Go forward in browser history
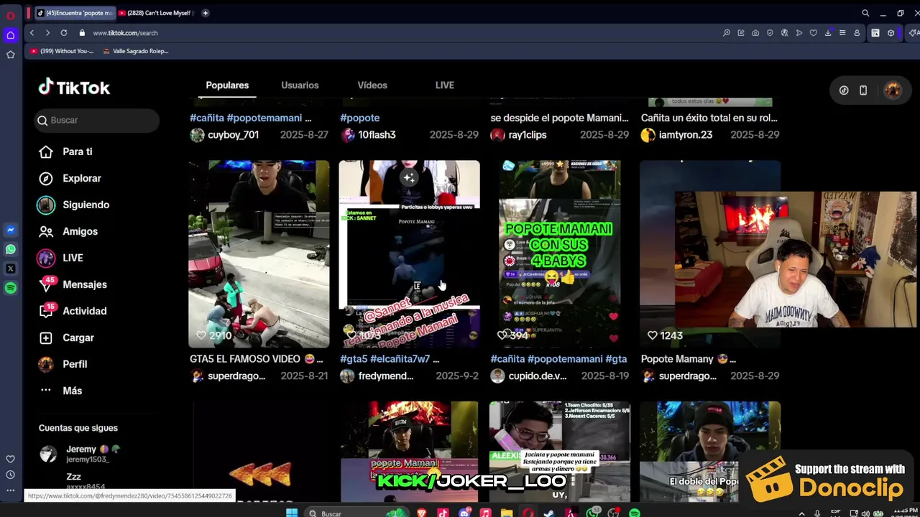 pos(47,33)
